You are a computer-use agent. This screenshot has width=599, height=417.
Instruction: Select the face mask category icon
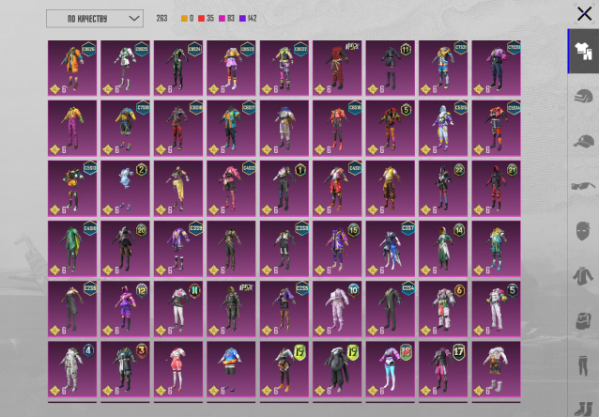tap(582, 230)
